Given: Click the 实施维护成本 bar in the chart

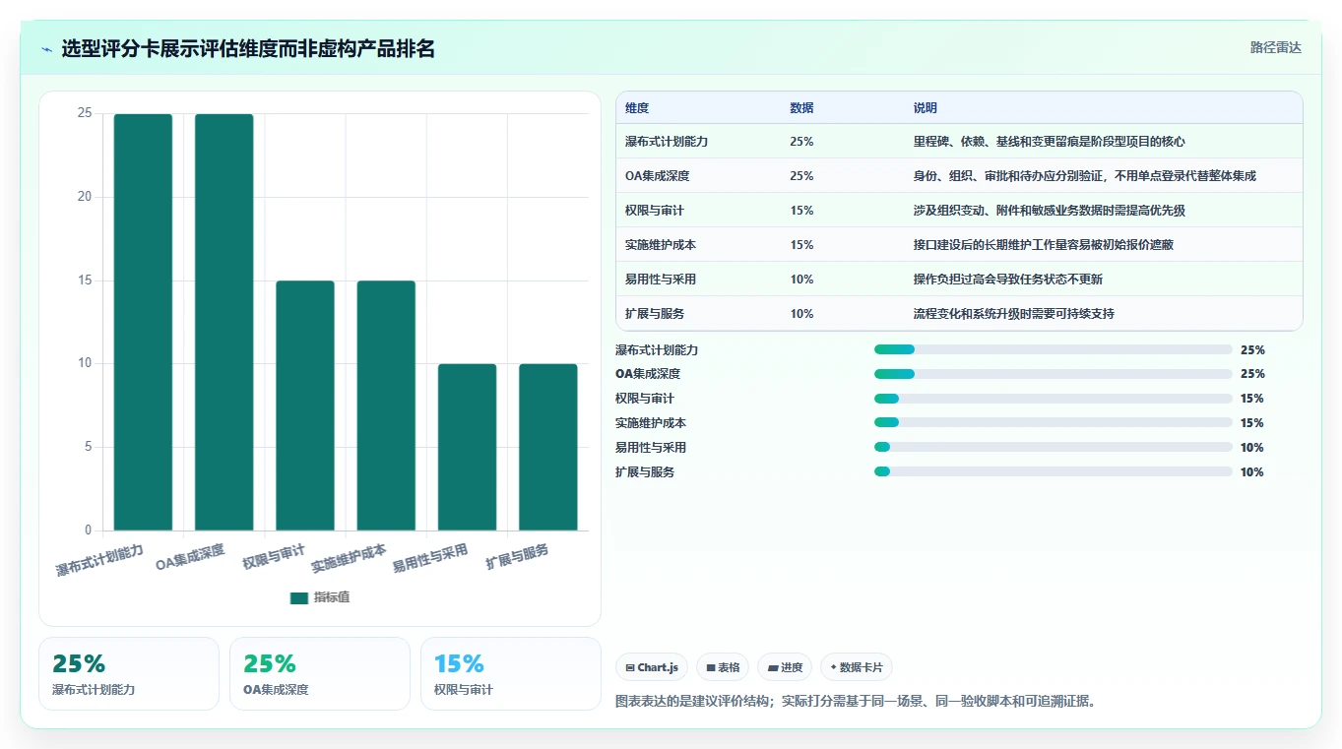Looking at the screenshot, I should point(386,406).
